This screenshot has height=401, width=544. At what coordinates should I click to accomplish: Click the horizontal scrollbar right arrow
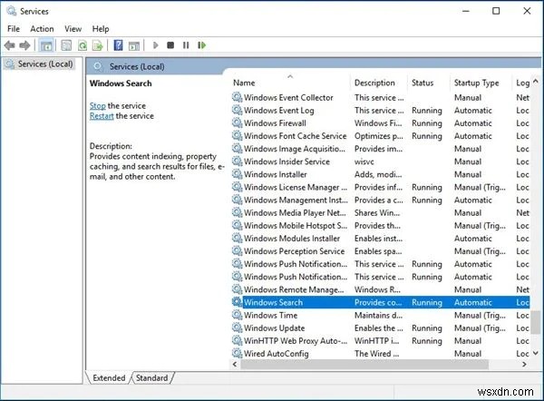coord(524,364)
